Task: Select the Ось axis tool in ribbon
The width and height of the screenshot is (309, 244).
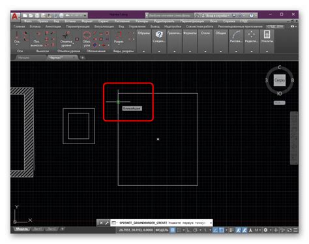Action: point(17,37)
